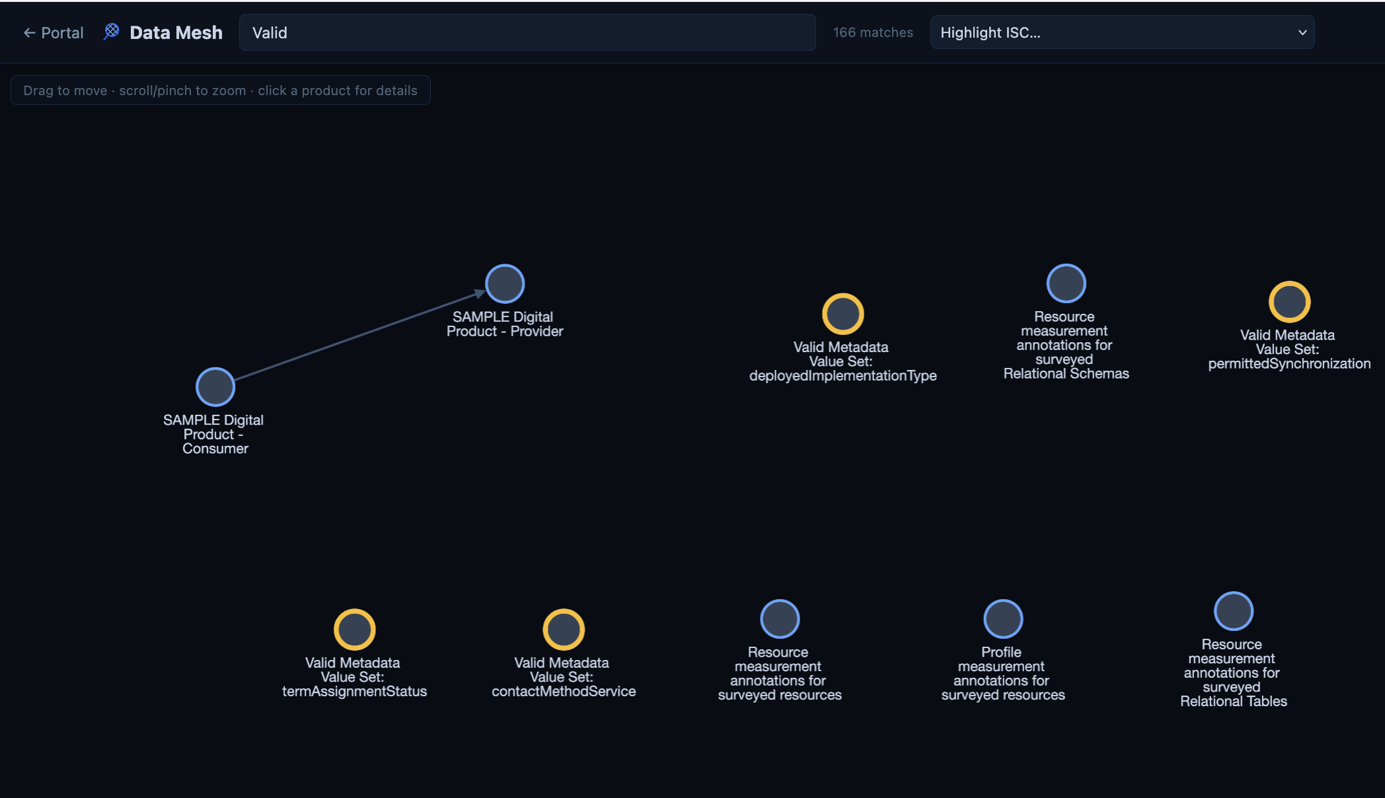Click the Data Mesh logo icon
1385x798 pixels.
[x=112, y=32]
